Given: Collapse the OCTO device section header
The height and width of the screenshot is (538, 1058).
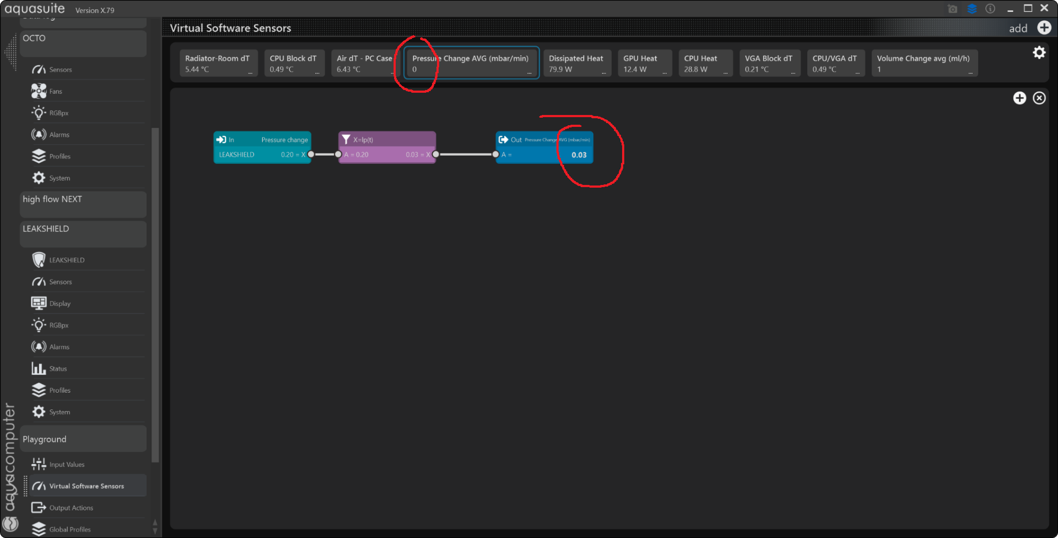Looking at the screenshot, I should (83, 43).
